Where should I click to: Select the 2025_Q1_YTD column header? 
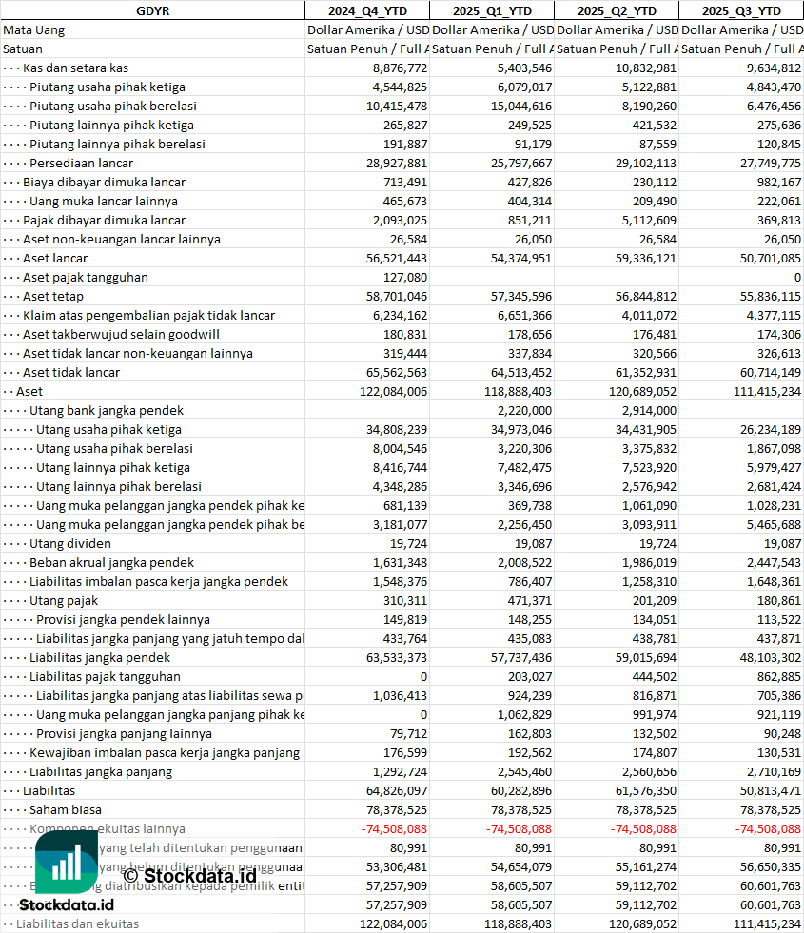(492, 10)
